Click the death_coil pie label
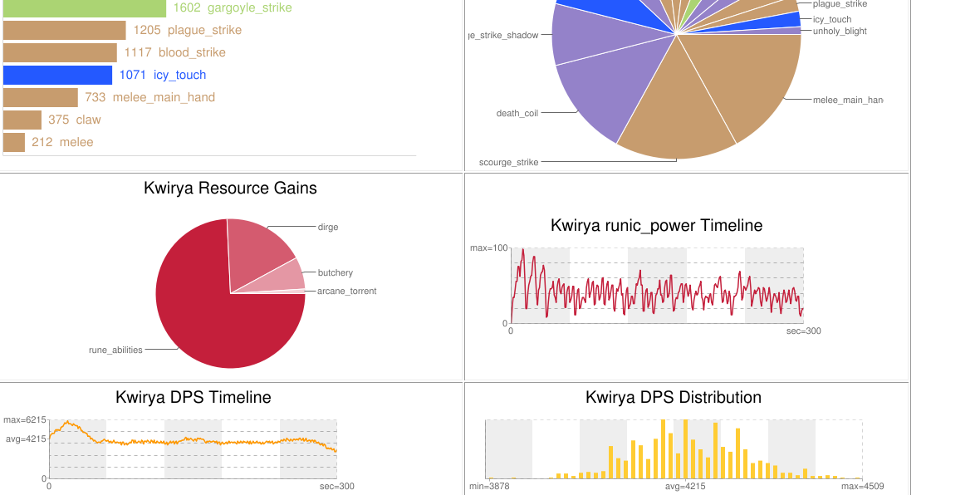 [x=517, y=113]
